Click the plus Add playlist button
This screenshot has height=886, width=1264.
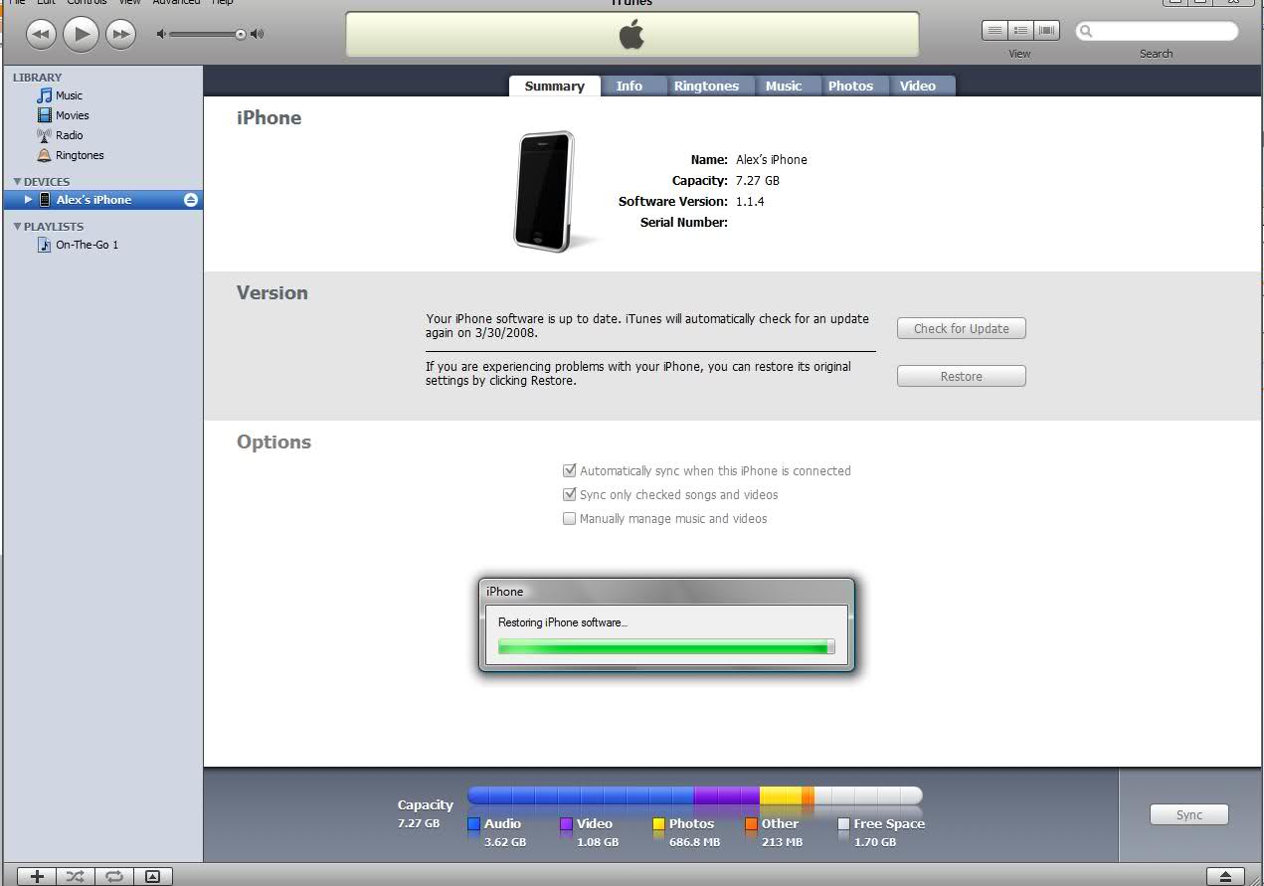click(x=37, y=876)
